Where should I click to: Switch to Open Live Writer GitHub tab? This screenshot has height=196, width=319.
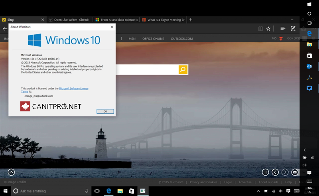tap(69, 20)
